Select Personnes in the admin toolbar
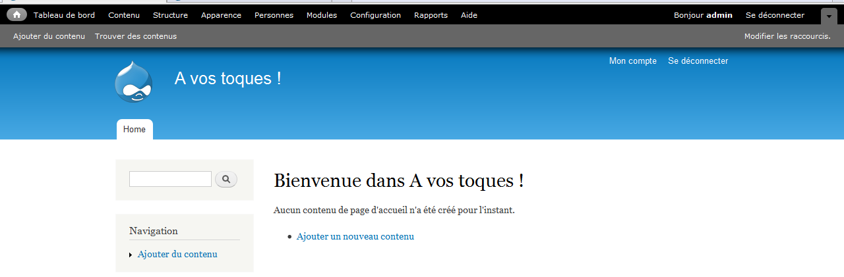Screen dimensions: 844x277 274,15
